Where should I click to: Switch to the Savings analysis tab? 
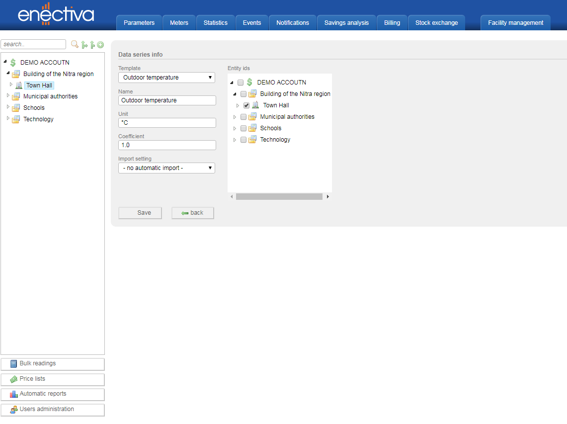point(346,23)
